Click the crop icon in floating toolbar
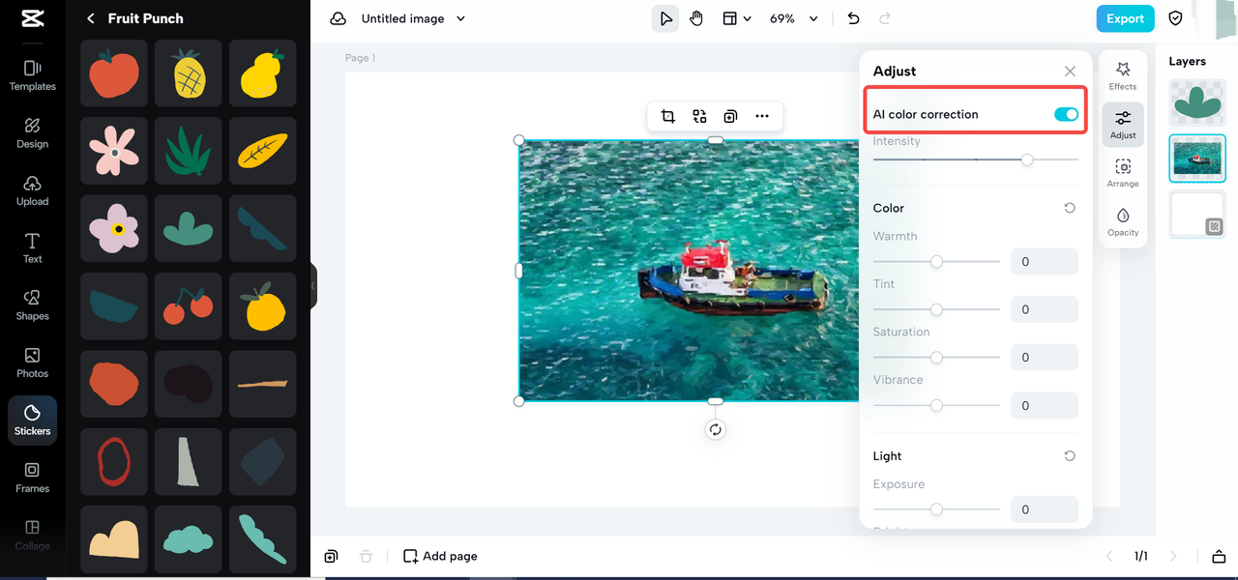 (x=668, y=116)
